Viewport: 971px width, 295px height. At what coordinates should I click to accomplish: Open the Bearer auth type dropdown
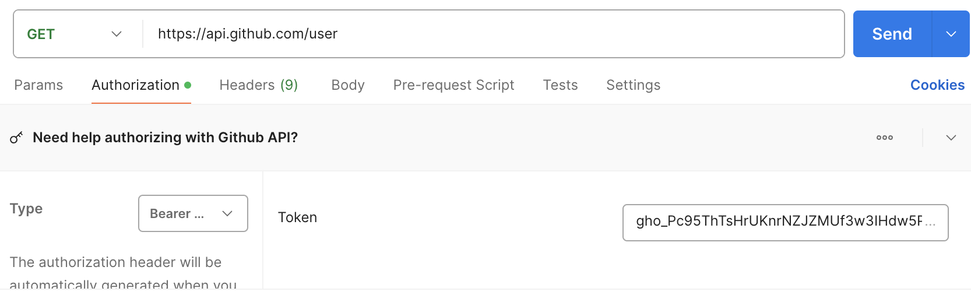(193, 213)
